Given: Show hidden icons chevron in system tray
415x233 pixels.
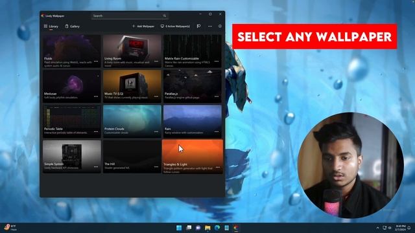Looking at the screenshot, I should (377, 228).
